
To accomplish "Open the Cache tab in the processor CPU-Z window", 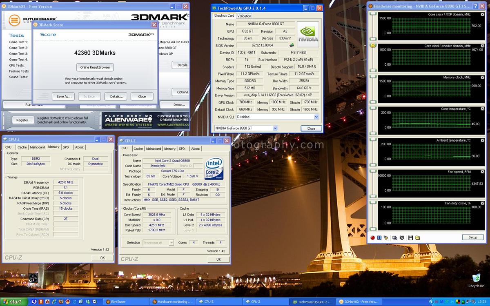I will pos(138,149).
